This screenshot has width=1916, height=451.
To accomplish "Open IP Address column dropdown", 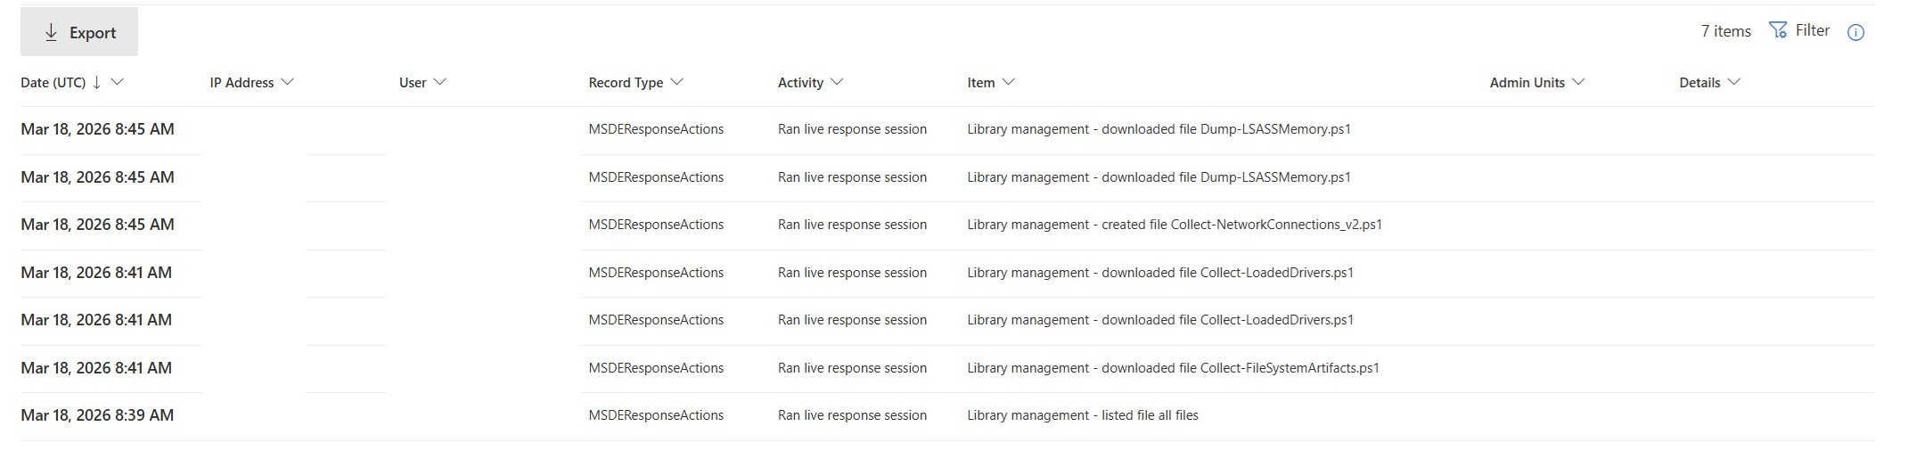I will point(287,82).
